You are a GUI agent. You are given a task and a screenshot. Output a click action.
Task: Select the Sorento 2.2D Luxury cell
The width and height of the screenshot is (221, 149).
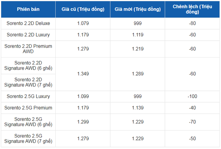click(28, 35)
